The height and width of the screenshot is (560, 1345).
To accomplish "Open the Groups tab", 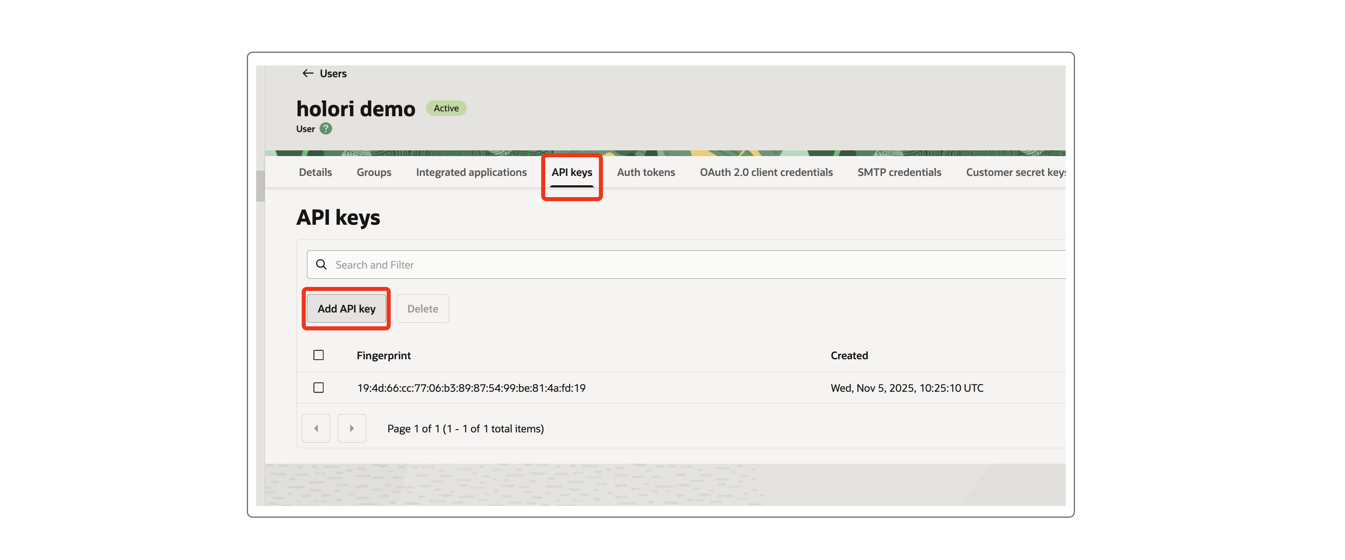I will coord(374,172).
